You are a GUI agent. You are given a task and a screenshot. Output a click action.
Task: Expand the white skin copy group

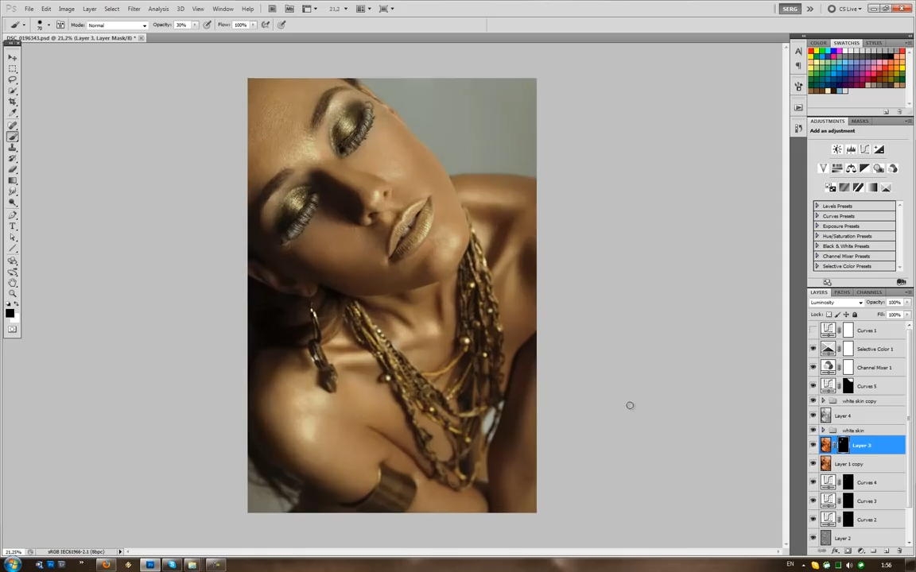click(x=823, y=401)
